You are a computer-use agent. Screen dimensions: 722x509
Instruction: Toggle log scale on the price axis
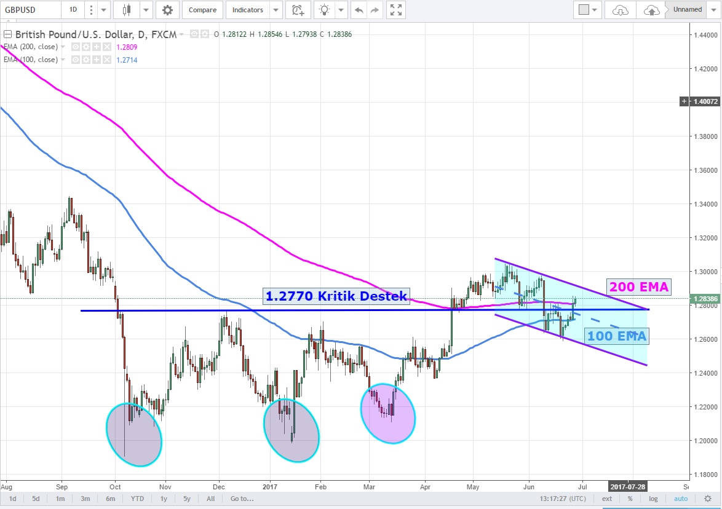(x=653, y=499)
